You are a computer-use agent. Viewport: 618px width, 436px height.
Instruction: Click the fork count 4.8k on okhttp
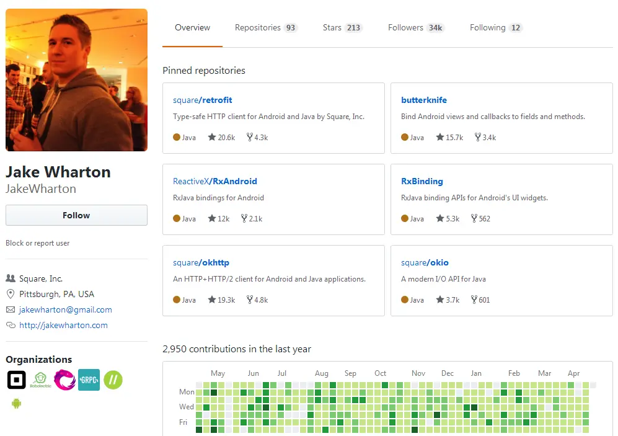[x=257, y=300]
